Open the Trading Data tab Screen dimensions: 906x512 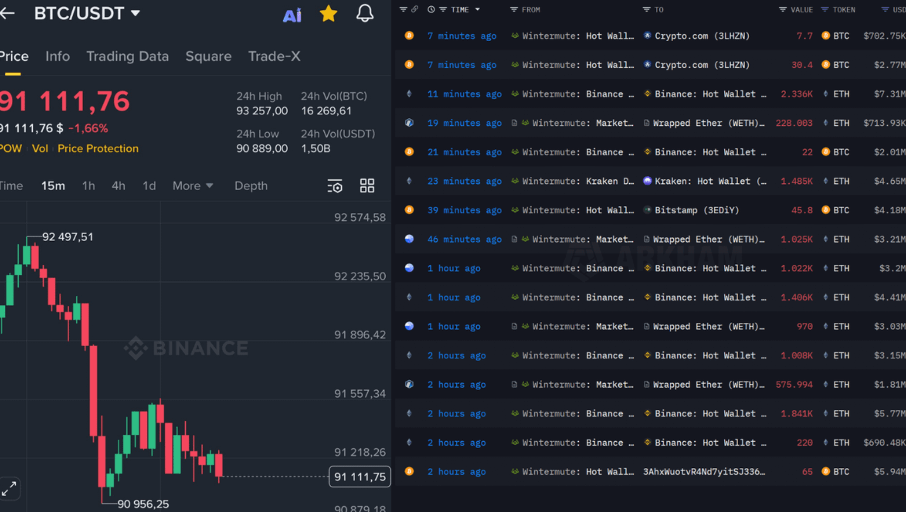pos(128,56)
